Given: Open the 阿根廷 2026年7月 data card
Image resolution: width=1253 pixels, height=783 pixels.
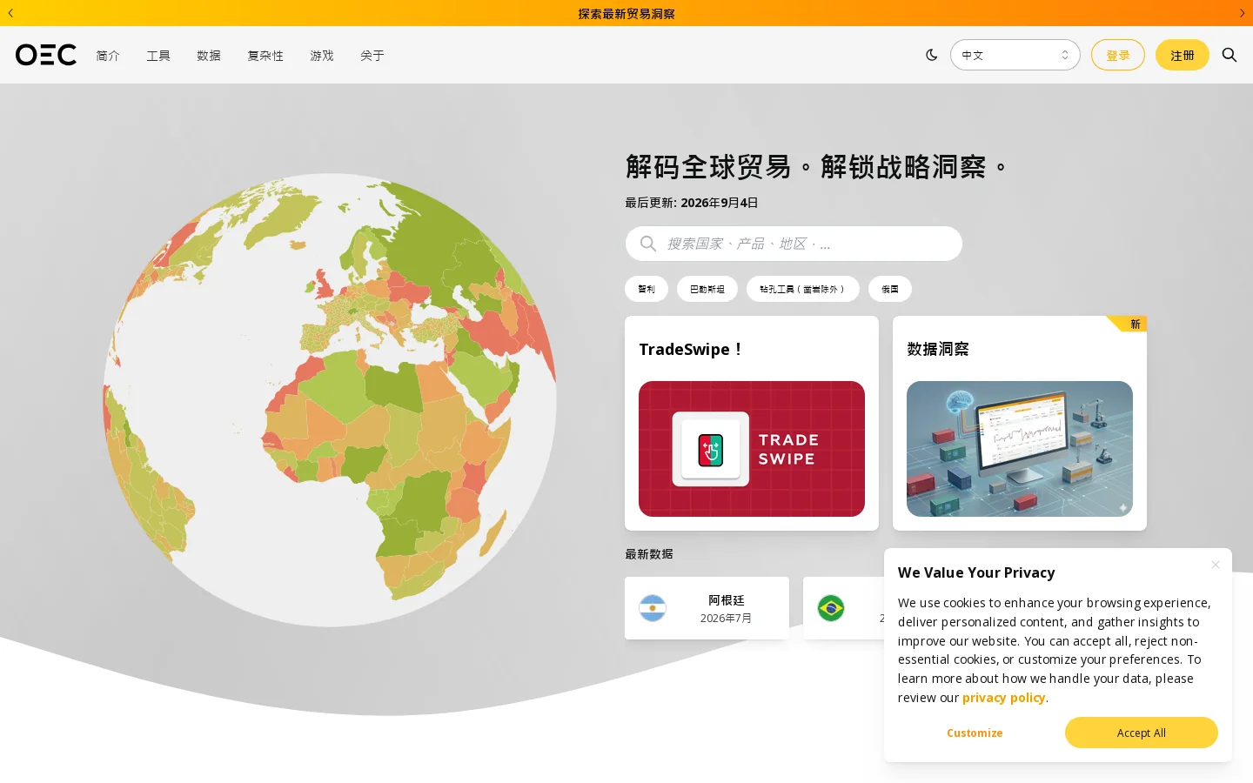Looking at the screenshot, I should pyautogui.click(x=707, y=608).
